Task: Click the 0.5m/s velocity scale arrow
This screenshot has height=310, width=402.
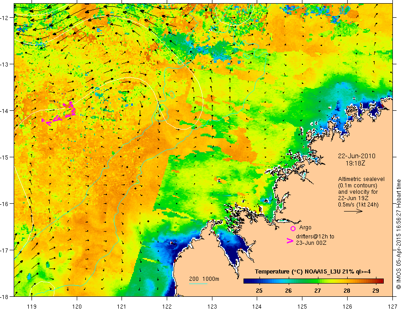Action: coord(353,211)
